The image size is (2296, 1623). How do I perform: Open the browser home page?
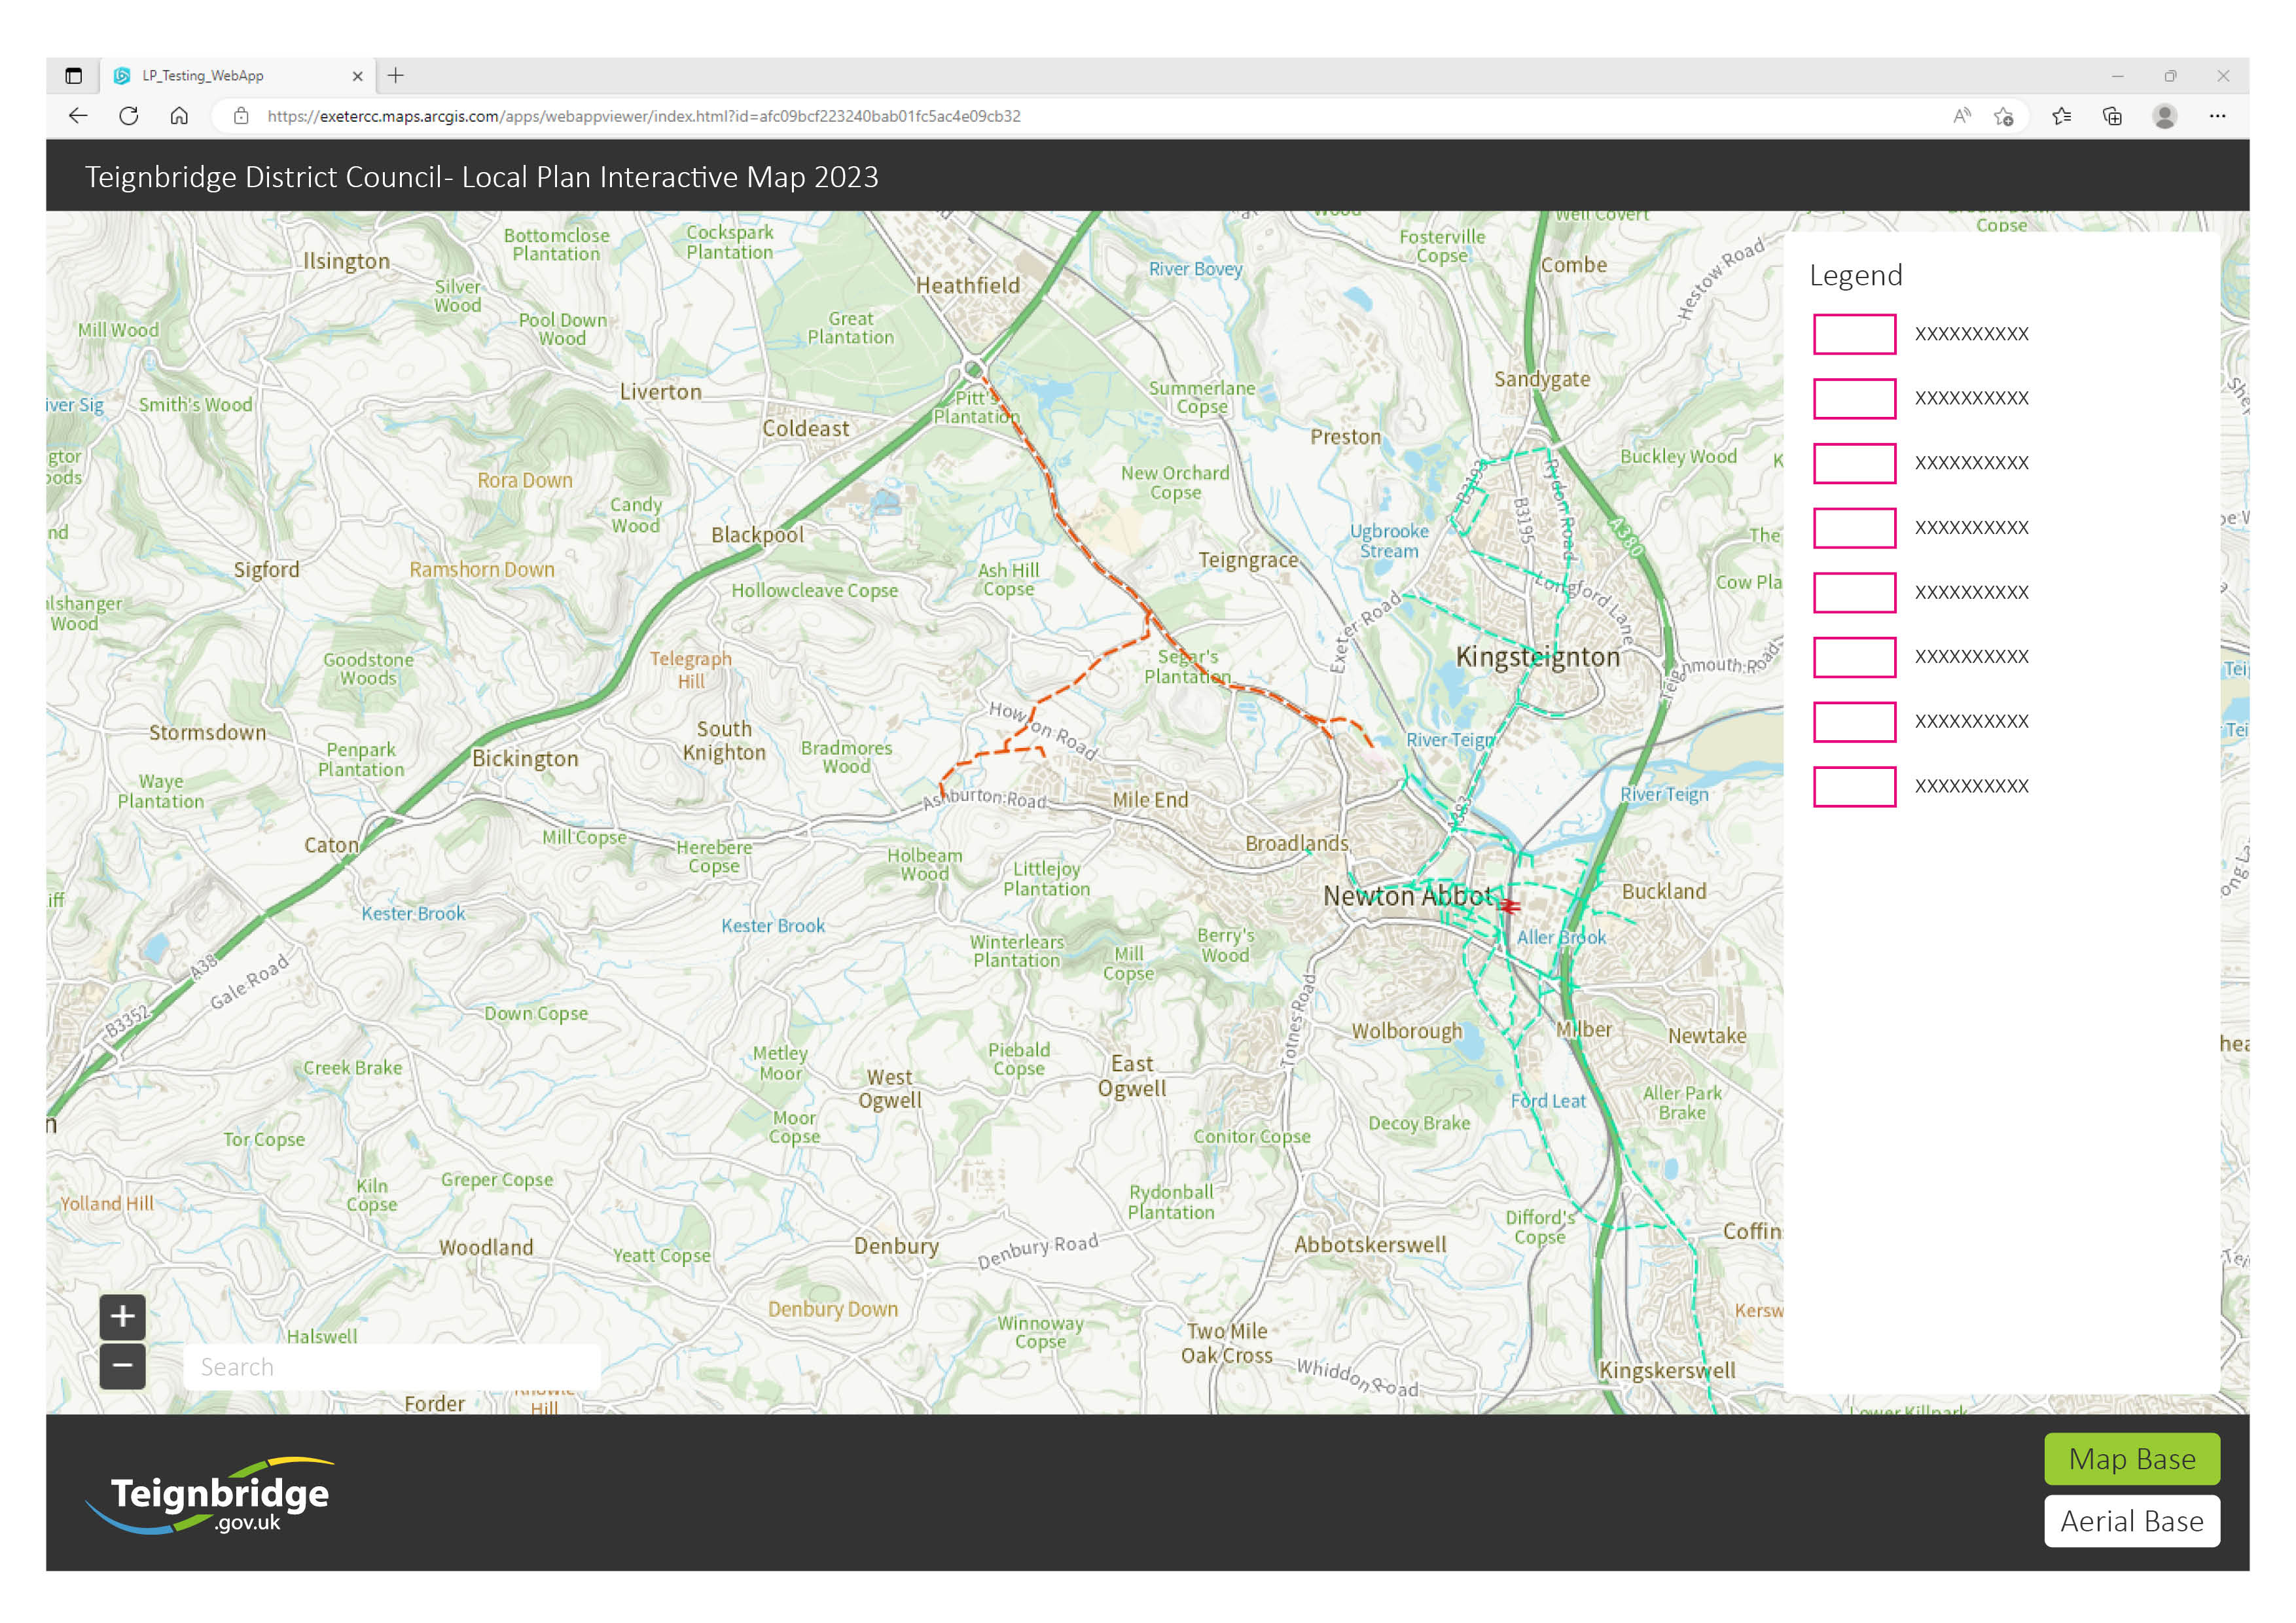180,116
